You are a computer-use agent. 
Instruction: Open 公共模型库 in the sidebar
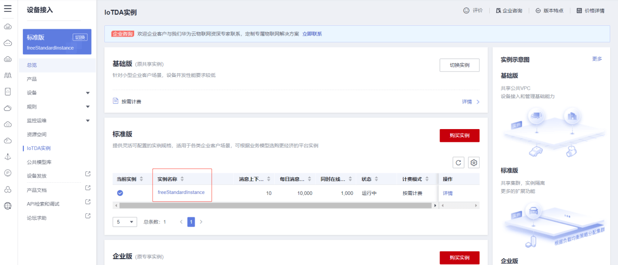click(x=39, y=162)
